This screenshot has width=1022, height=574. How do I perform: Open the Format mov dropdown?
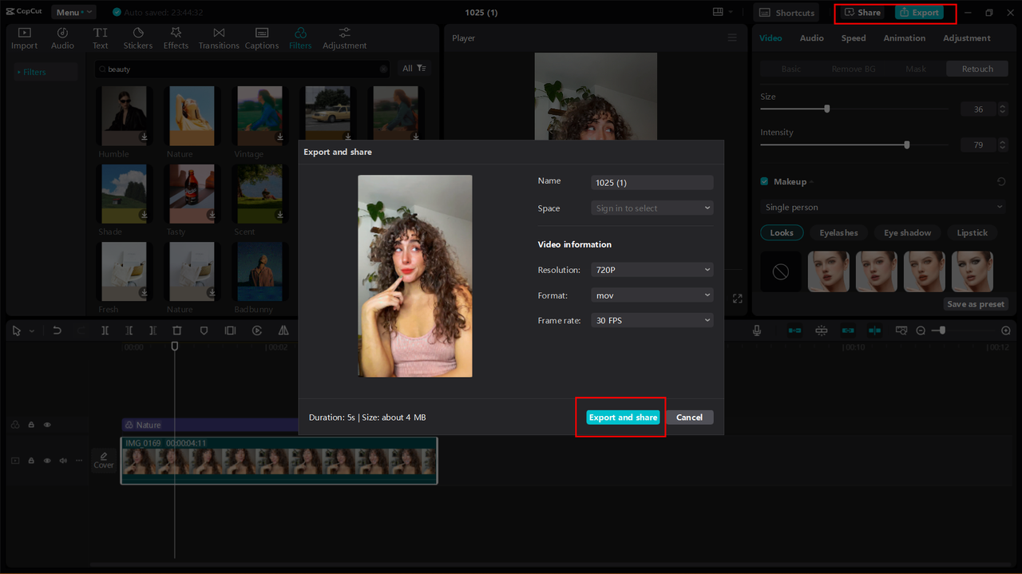coord(652,295)
